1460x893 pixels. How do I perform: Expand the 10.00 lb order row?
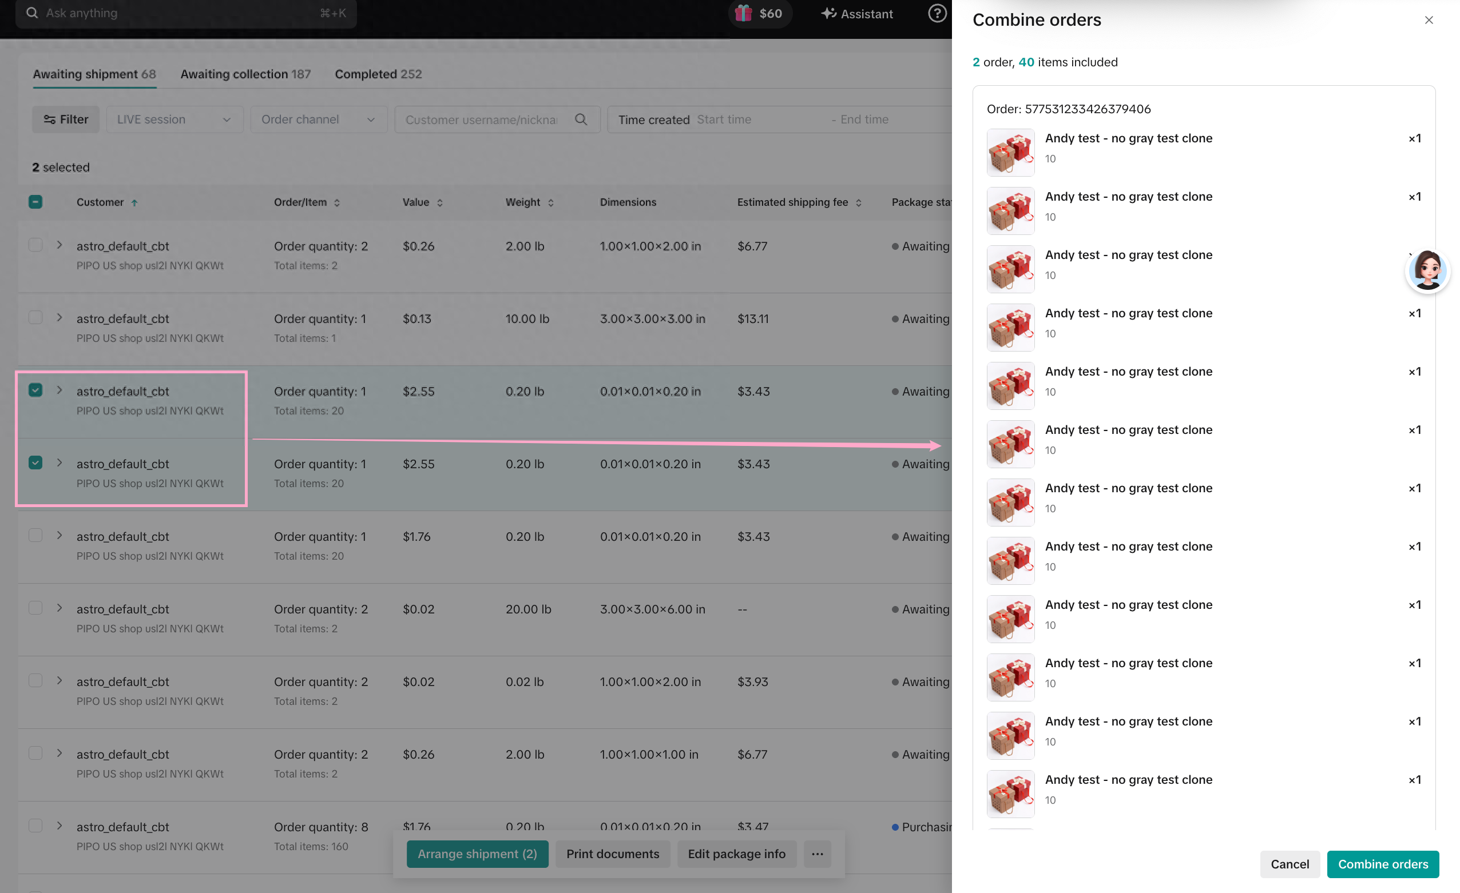tap(59, 318)
